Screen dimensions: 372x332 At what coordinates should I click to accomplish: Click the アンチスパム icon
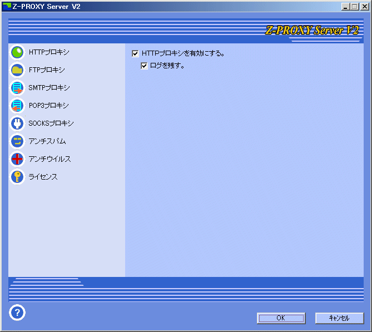click(17, 141)
